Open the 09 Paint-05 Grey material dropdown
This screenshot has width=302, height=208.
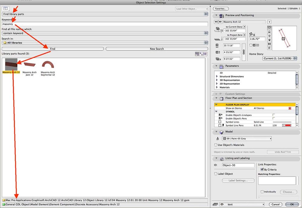(247, 139)
